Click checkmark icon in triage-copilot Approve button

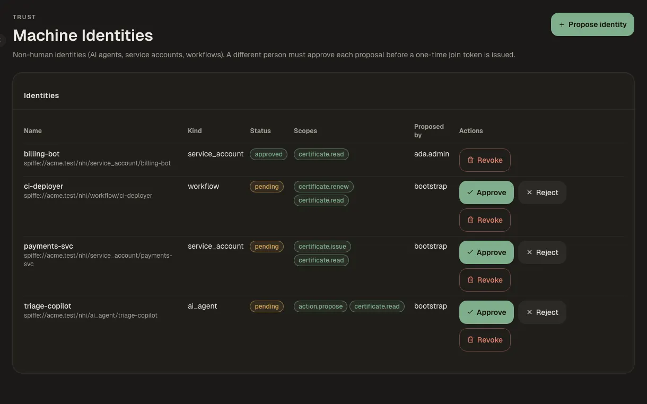click(x=470, y=312)
